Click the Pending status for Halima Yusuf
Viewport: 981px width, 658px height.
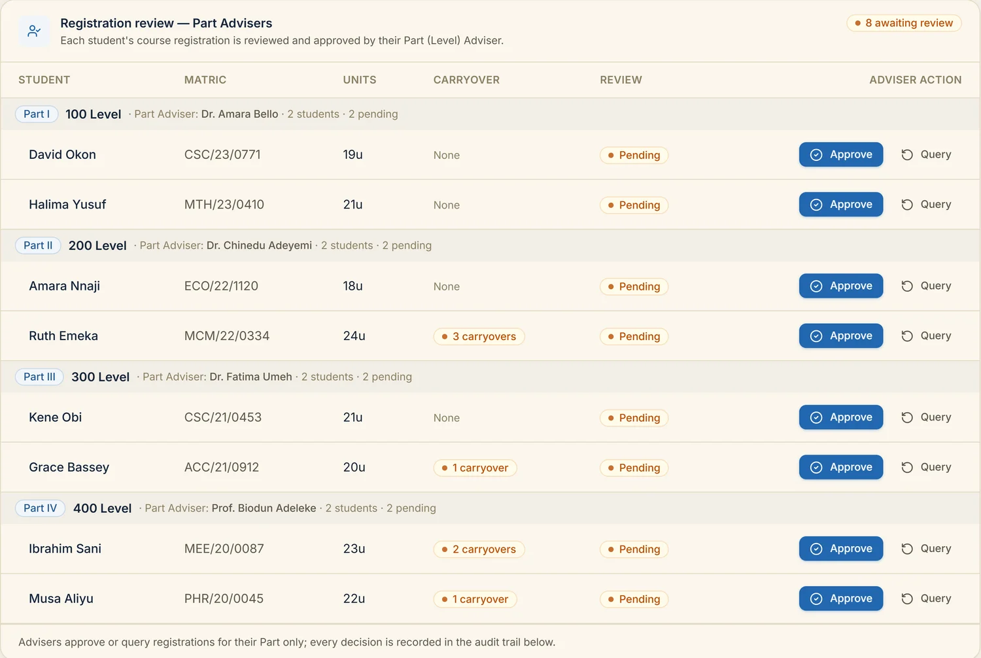[x=634, y=205]
